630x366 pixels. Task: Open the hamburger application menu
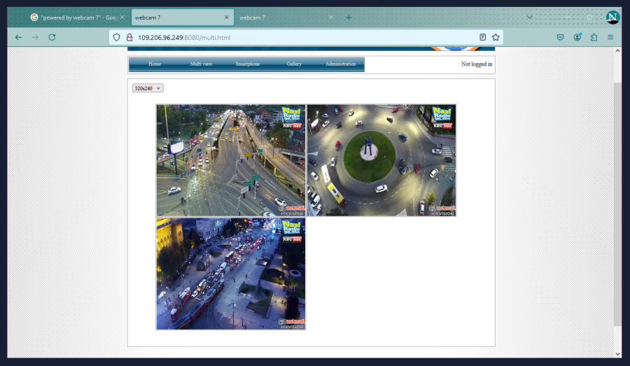tap(610, 37)
